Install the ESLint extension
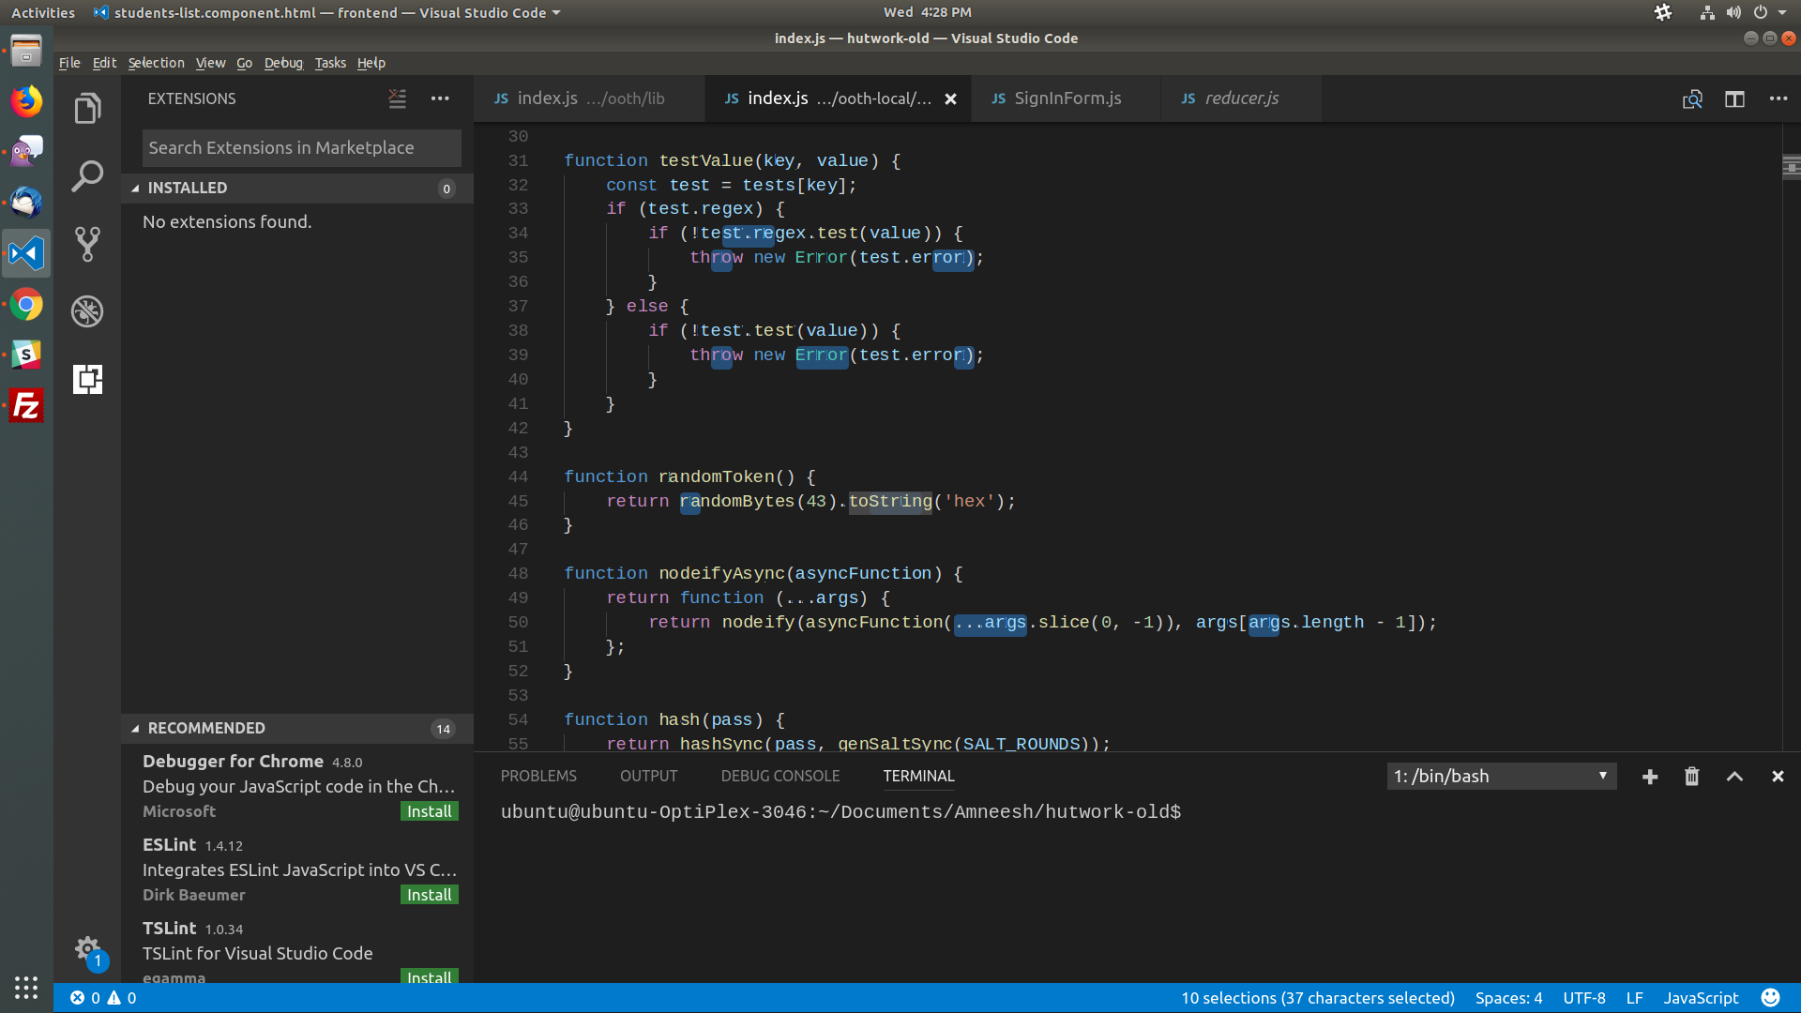 (x=429, y=894)
